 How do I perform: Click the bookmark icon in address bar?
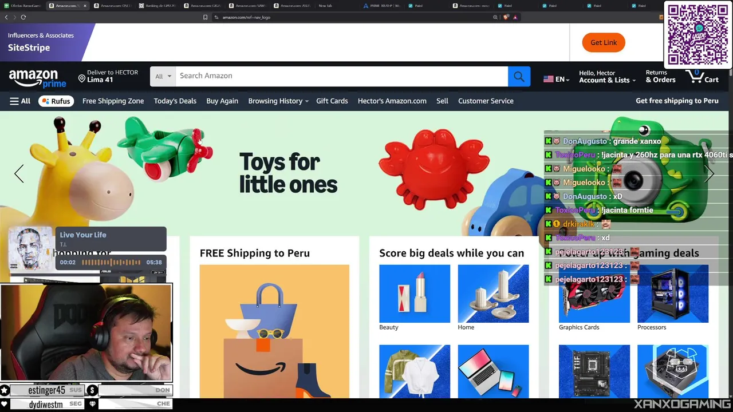point(205,17)
